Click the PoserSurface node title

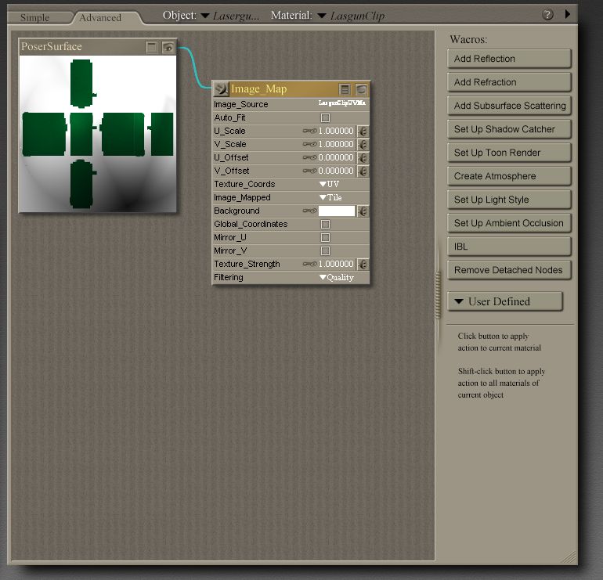(x=52, y=46)
